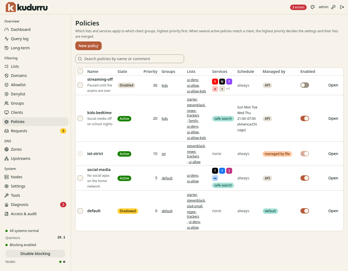348x271 pixels.
Task: Create a New policy
Action: [x=88, y=46]
